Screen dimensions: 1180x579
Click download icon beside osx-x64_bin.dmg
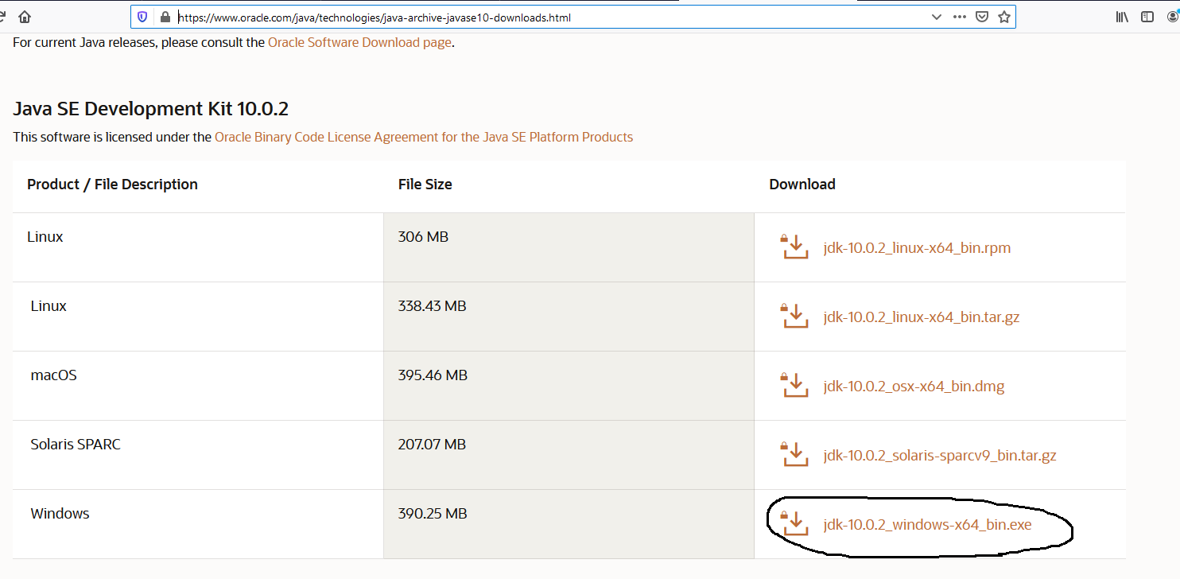point(794,385)
